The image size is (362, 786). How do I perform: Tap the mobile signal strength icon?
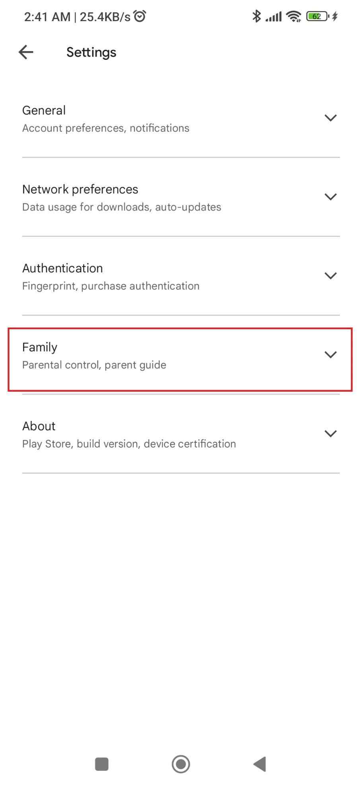(274, 16)
